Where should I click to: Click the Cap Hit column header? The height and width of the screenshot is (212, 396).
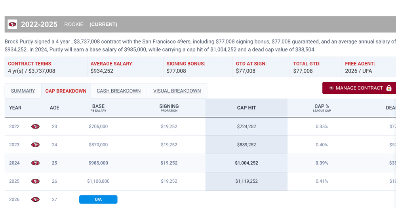point(246,108)
